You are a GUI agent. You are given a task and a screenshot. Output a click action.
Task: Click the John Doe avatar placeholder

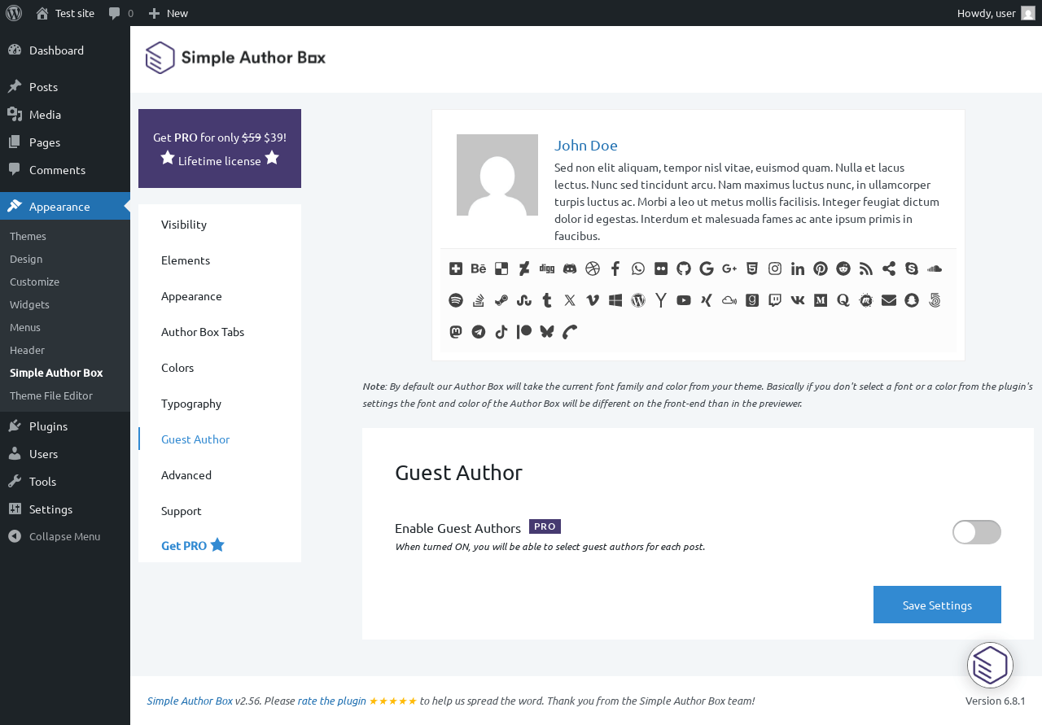point(497,175)
